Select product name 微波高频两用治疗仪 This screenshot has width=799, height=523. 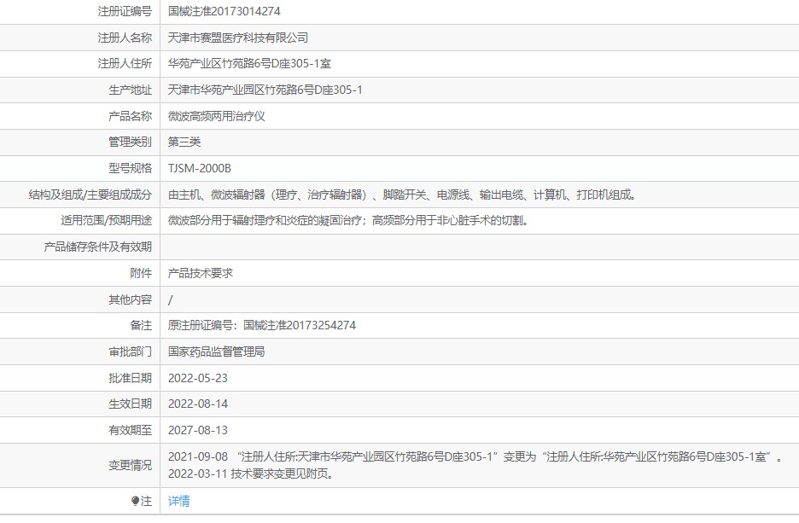217,116
